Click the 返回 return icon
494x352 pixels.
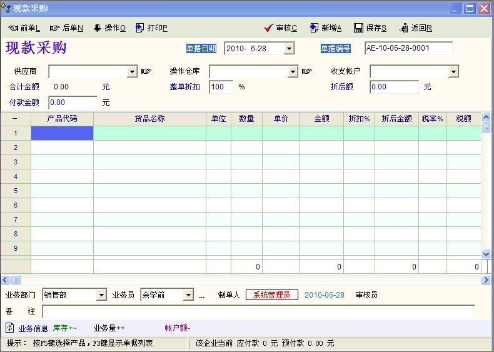coord(403,28)
